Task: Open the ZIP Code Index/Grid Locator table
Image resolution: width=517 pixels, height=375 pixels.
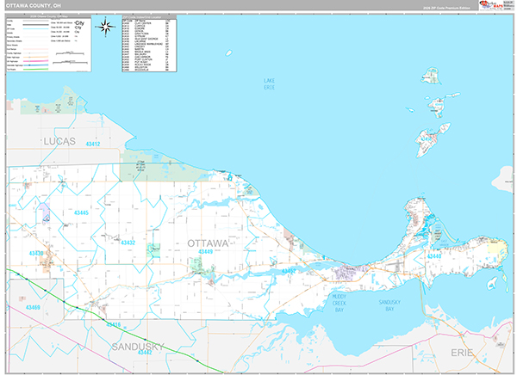Action: pyautogui.click(x=148, y=45)
